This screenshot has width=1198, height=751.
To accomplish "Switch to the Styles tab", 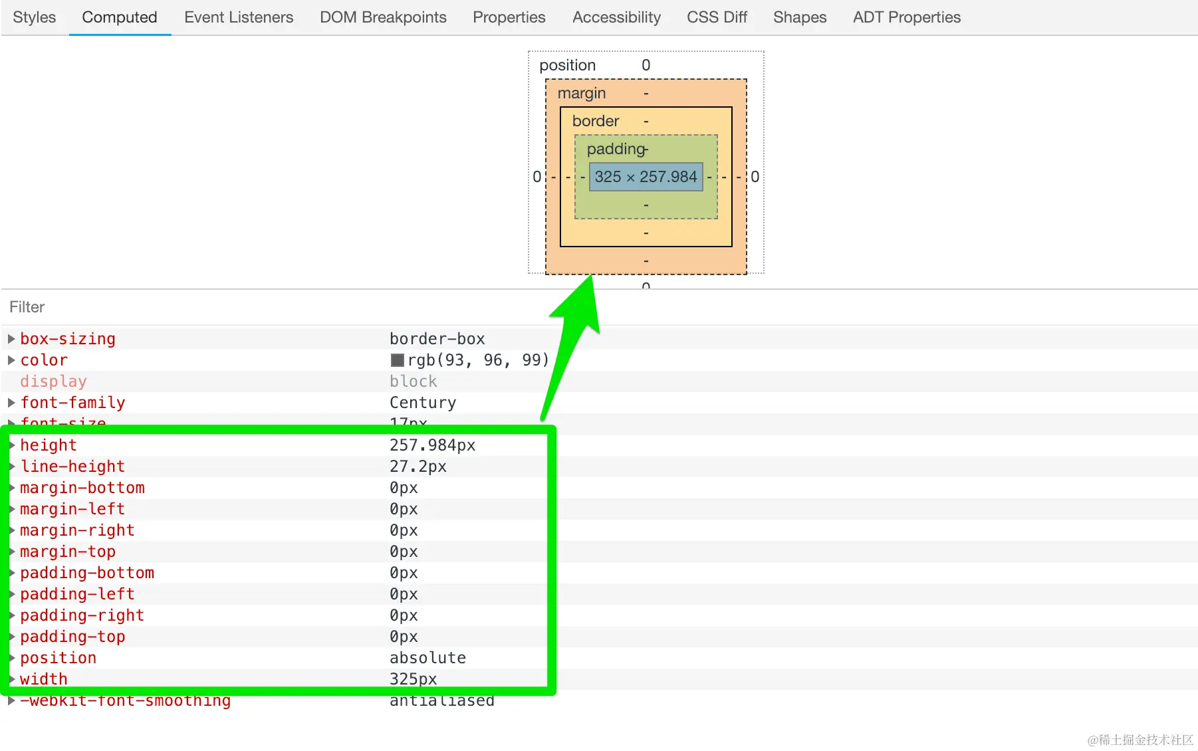I will pos(35,17).
